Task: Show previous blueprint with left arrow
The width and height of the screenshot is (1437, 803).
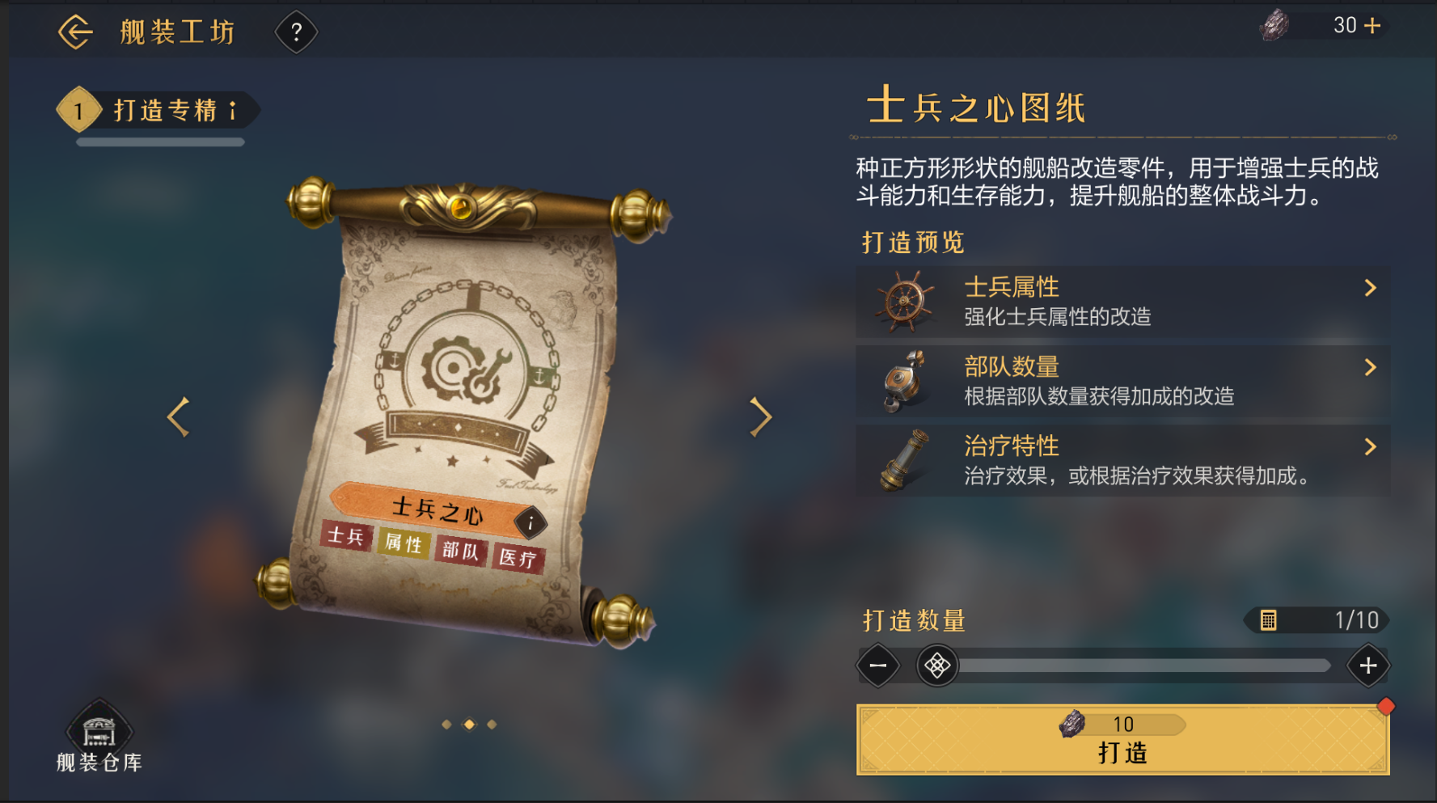Action: pyautogui.click(x=179, y=417)
